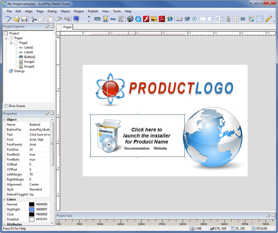Select Image2 in Project Explorer
Screen dimensions: 278x233
(x=29, y=62)
